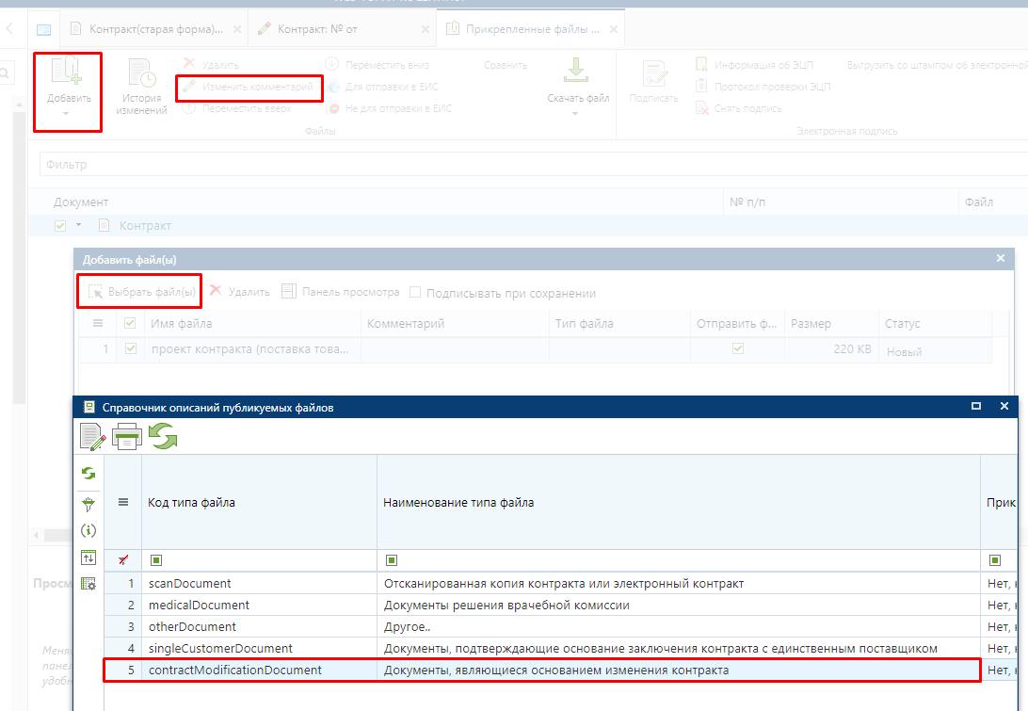
Task: Toggle the checkbox for the проект контракта file
Action: [x=131, y=349]
